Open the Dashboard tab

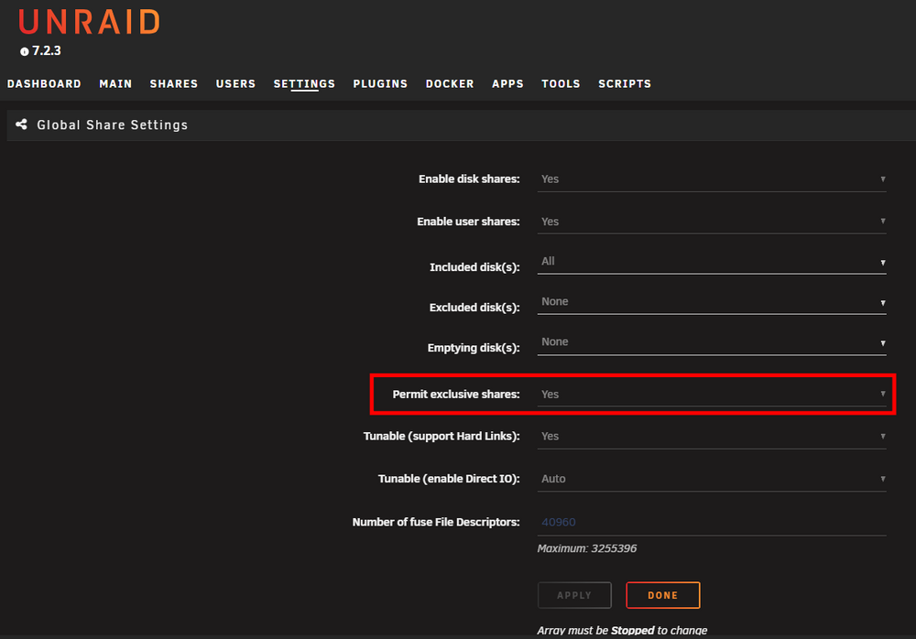[x=44, y=83]
